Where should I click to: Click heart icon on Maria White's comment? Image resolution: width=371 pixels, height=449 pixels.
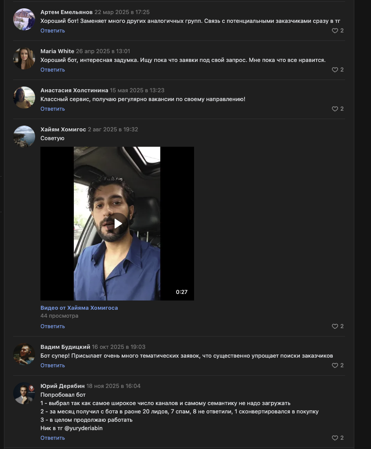pyautogui.click(x=335, y=70)
